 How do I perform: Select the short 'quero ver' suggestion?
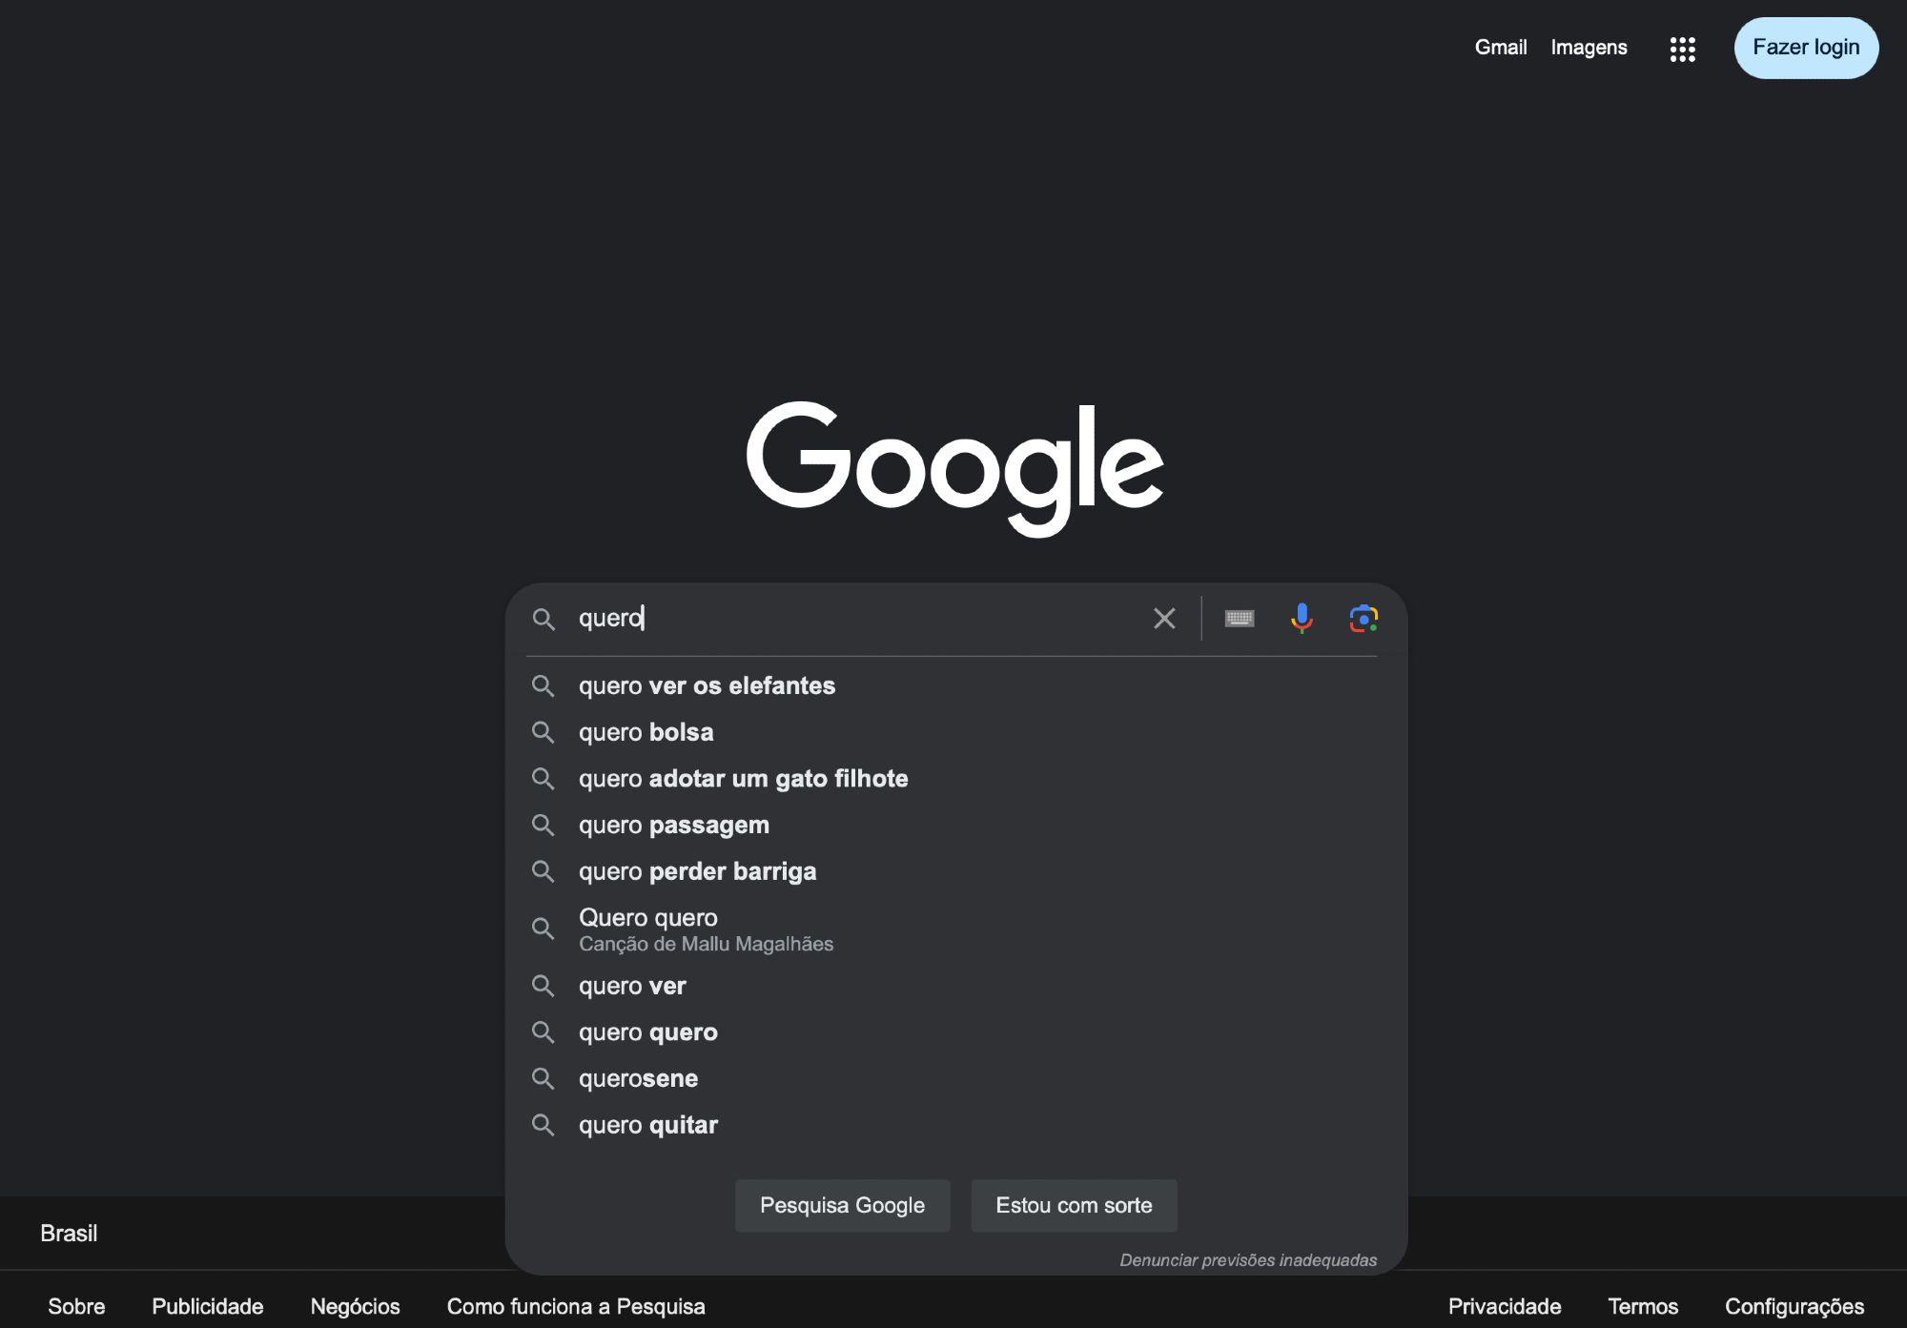[x=954, y=986]
